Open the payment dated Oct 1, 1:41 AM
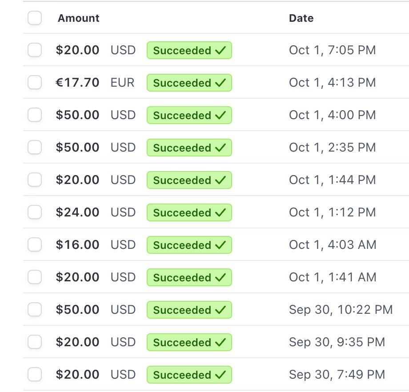The height and width of the screenshot is (392, 409). click(x=216, y=277)
